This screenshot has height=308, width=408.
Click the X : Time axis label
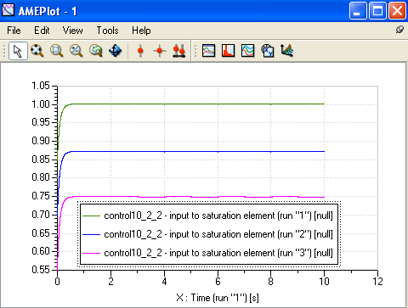click(218, 298)
